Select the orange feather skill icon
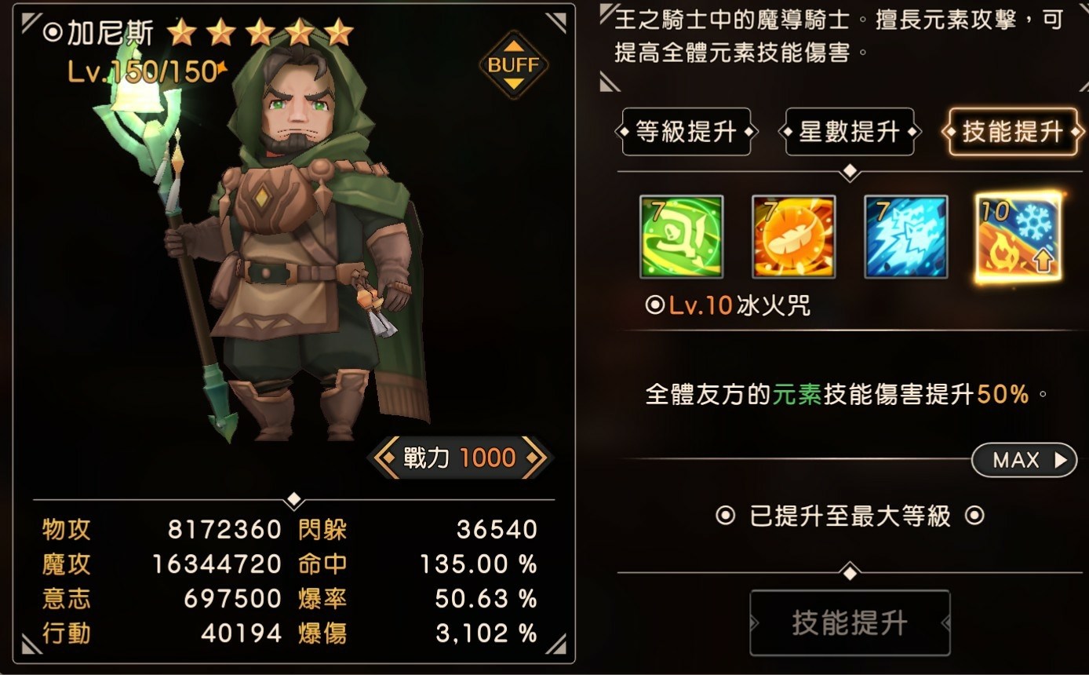Screen dimensions: 1089x675 coord(793,236)
